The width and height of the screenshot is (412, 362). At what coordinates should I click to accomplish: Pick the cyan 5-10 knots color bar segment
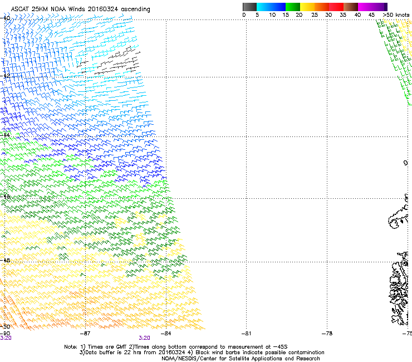264,7
